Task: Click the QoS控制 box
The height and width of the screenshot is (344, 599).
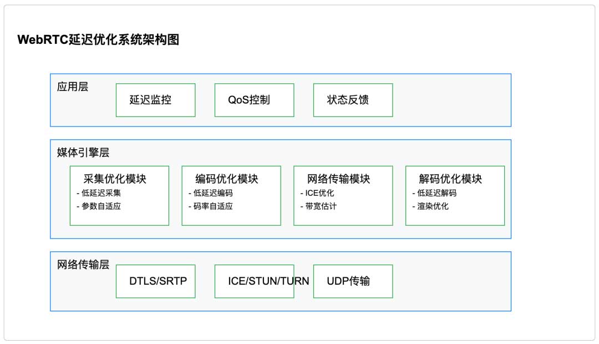Action: coord(254,100)
